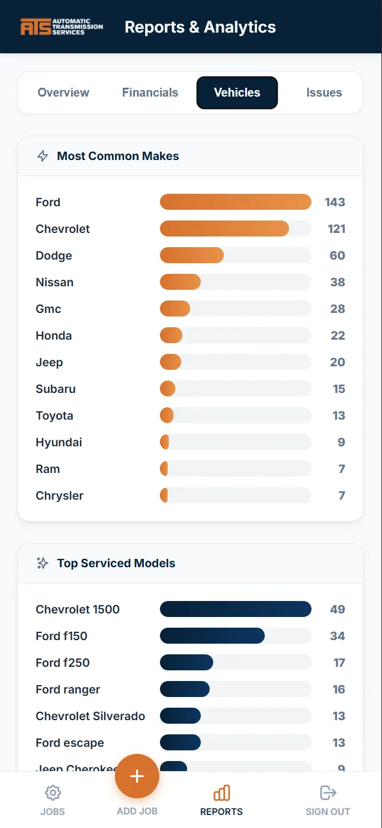
Task: Click the Sign Out icon in bottom navigation
Action: tap(328, 792)
